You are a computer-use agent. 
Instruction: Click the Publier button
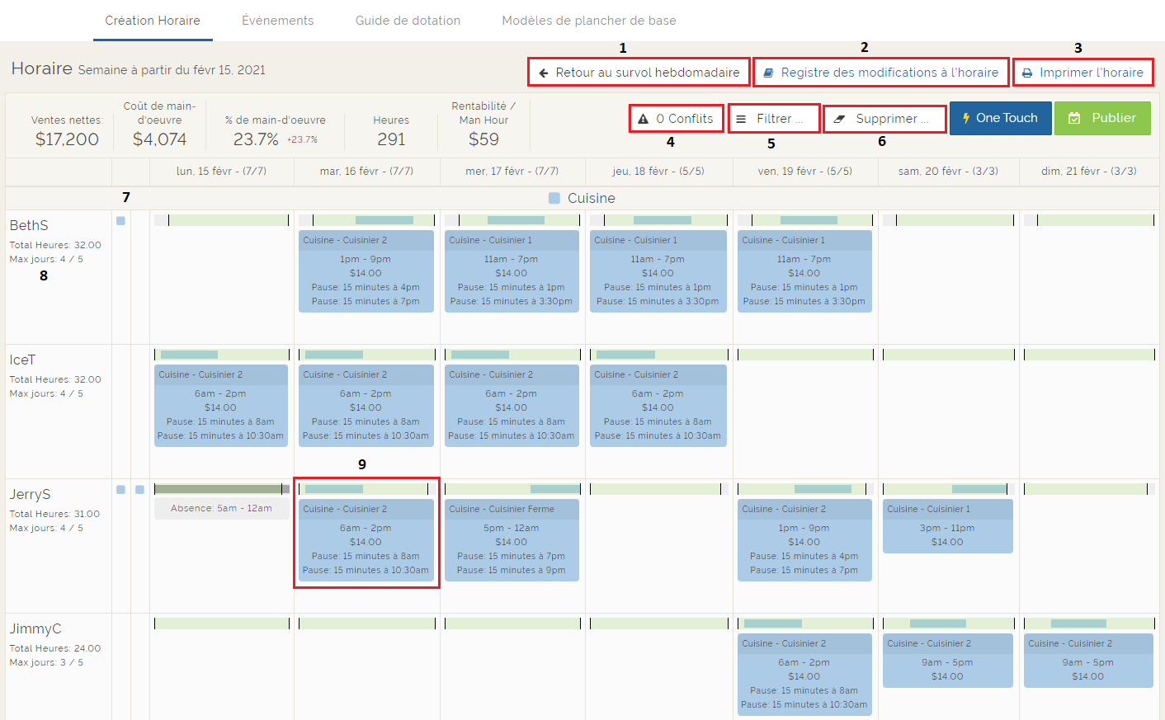(x=1102, y=118)
